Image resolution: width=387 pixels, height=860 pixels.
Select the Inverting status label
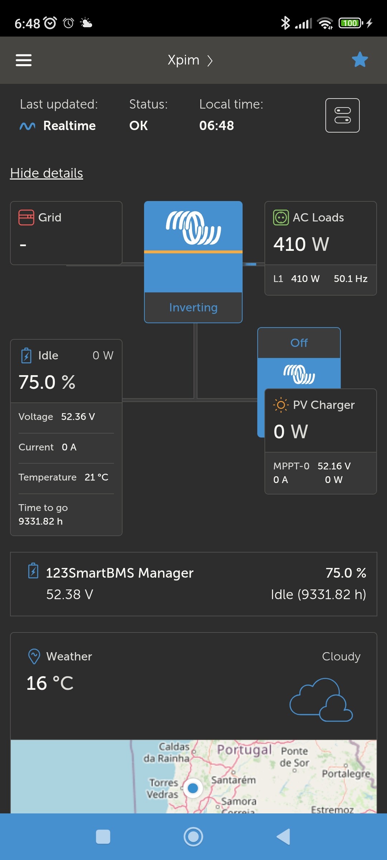193,307
